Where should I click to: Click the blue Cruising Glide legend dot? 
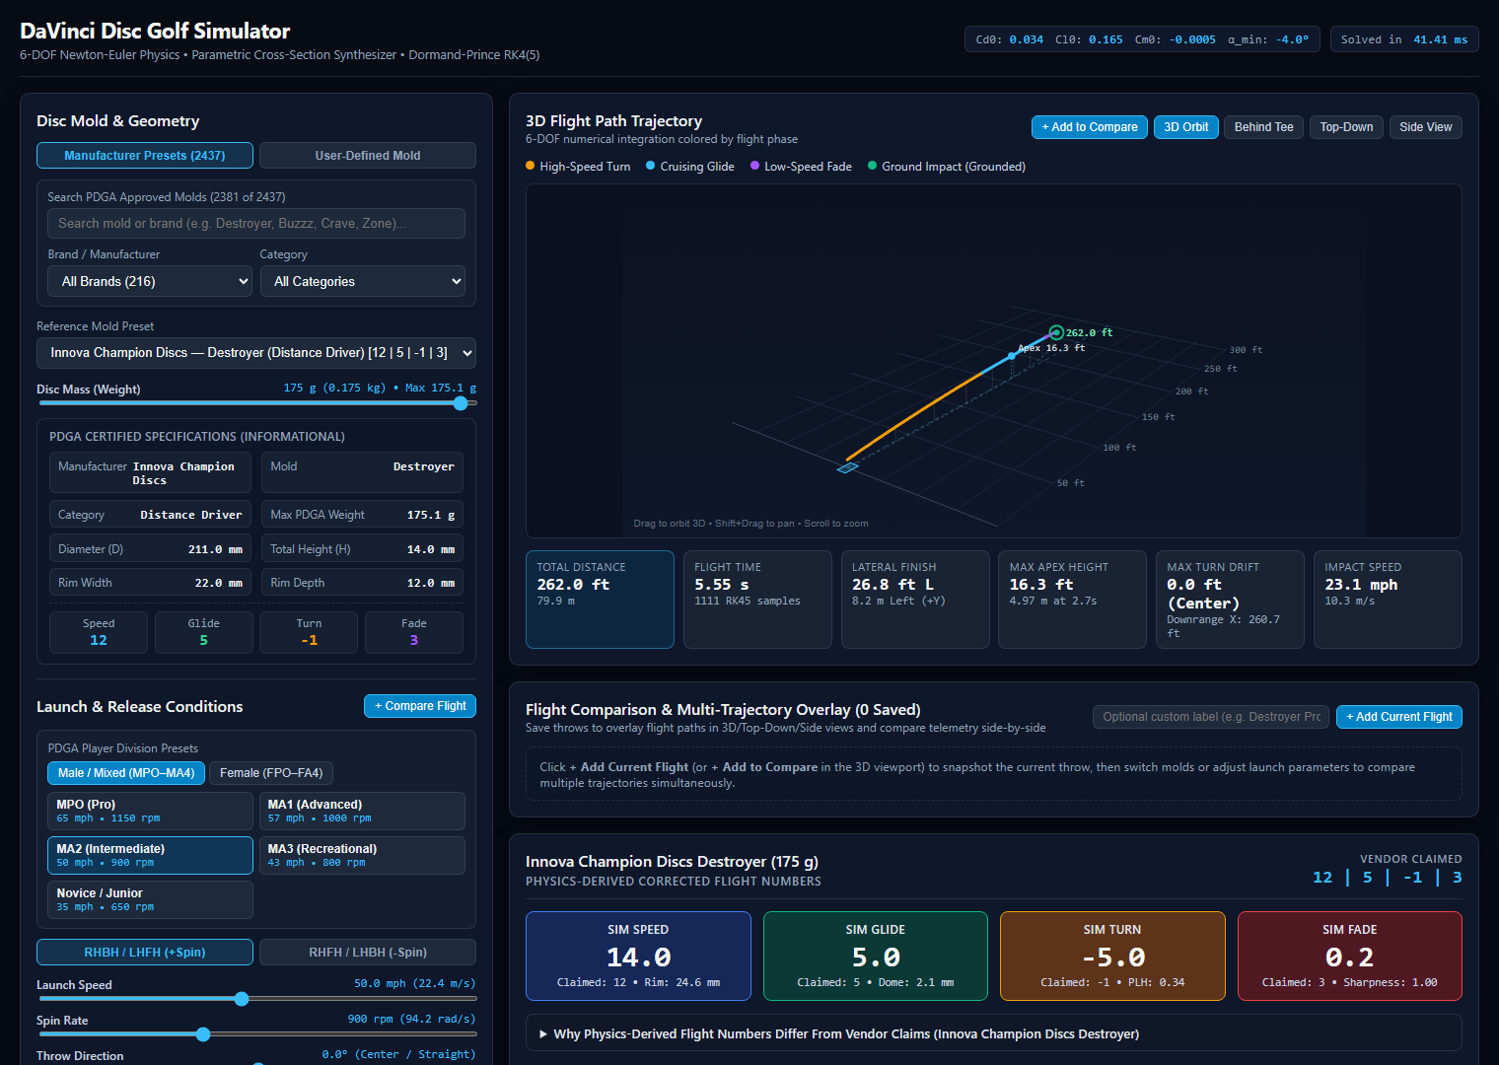pos(651,166)
